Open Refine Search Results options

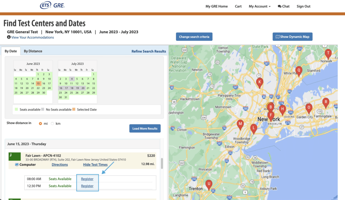click(x=149, y=51)
